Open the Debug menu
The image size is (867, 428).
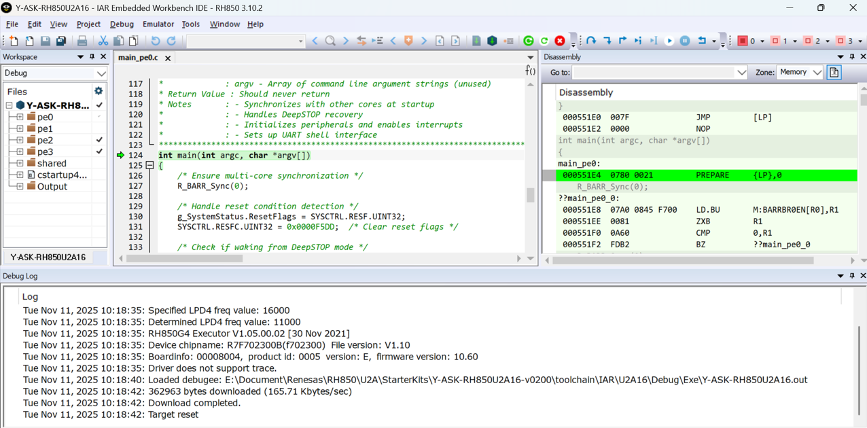(122, 24)
